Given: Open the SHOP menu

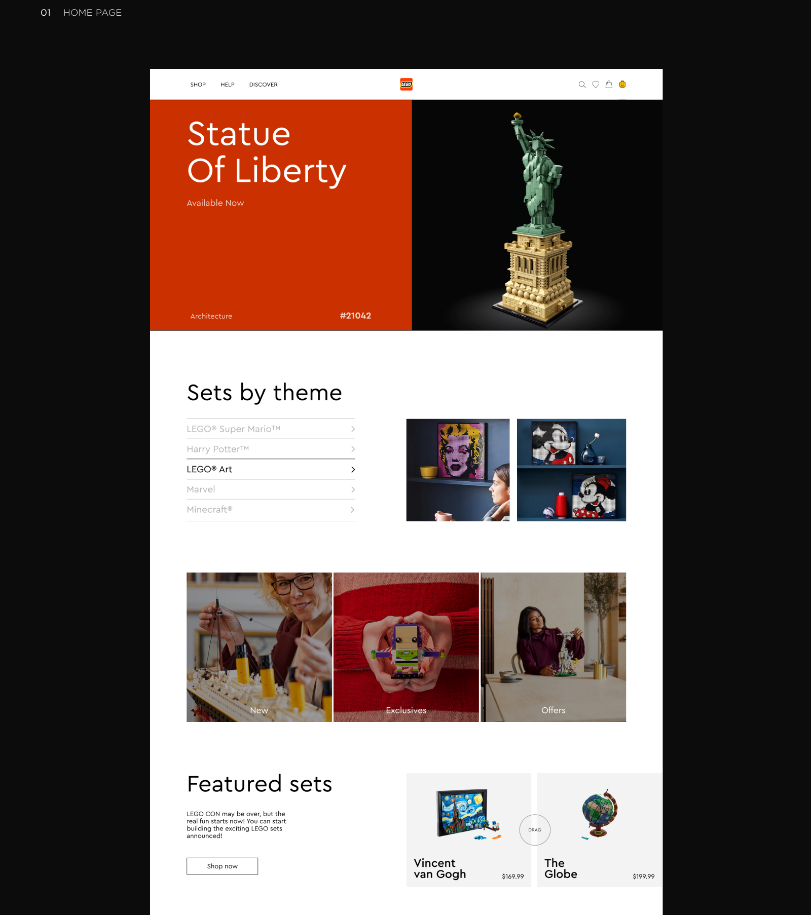Looking at the screenshot, I should (198, 85).
